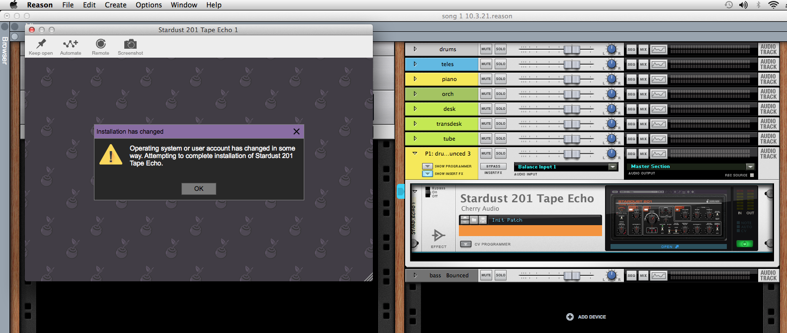Click the SEQ icon on bass Bounced track
This screenshot has height=333, width=787.
(631, 275)
